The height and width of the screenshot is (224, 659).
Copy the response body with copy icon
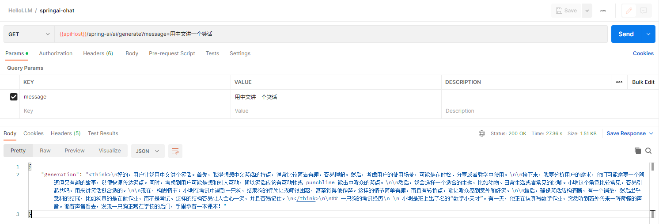click(637, 151)
